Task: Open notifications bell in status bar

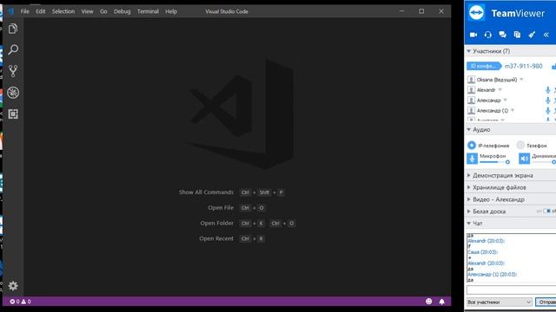Action: 441,302
